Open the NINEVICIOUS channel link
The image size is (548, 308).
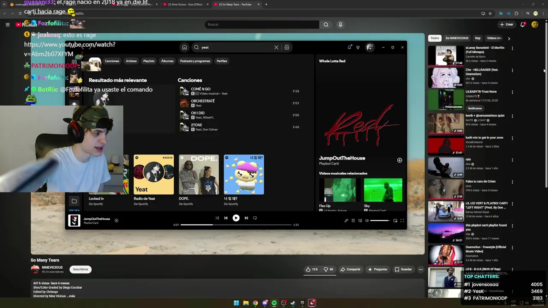(x=52, y=267)
